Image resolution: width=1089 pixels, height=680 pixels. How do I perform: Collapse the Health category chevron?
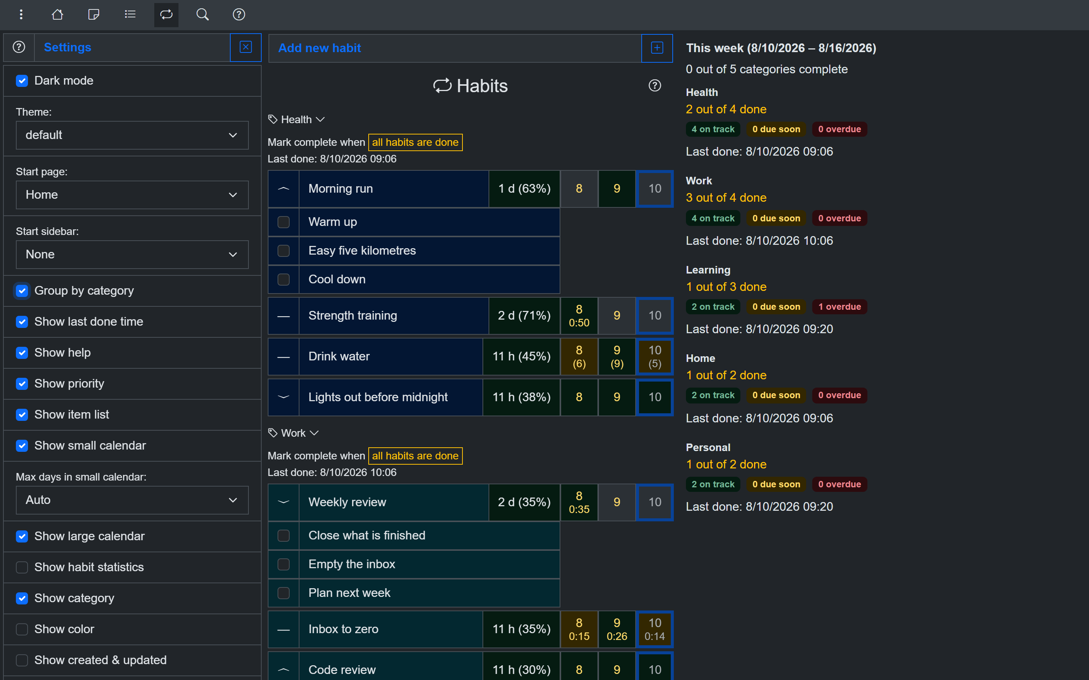[x=320, y=120]
